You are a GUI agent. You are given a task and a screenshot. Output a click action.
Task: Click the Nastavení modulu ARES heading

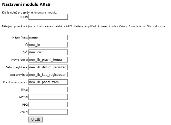(26, 4)
